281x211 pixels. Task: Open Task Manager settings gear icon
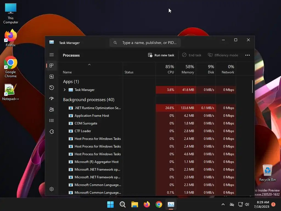point(52,189)
